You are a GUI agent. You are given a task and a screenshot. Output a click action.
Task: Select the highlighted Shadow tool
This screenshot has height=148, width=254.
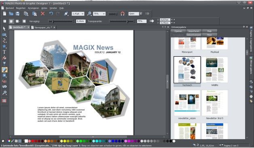pyautogui.click(x=4, y=70)
